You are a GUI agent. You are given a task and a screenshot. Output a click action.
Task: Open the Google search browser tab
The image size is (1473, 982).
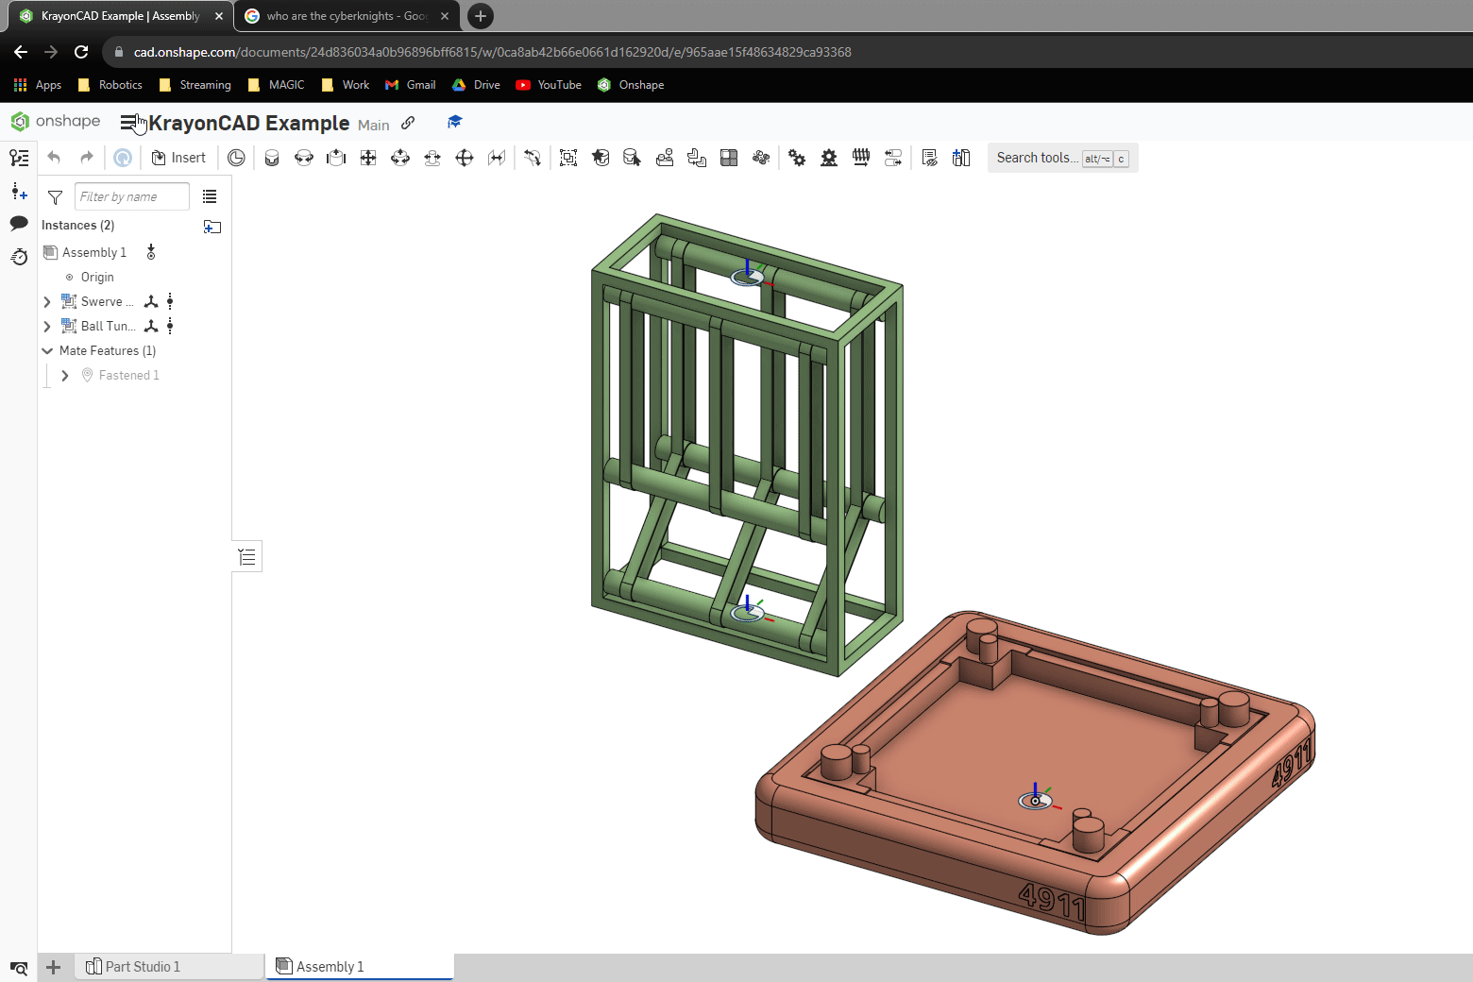click(346, 16)
